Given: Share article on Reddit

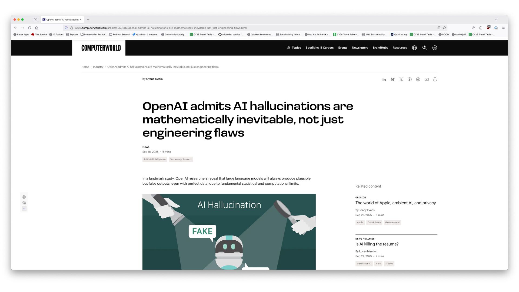Looking at the screenshot, I should (x=418, y=79).
